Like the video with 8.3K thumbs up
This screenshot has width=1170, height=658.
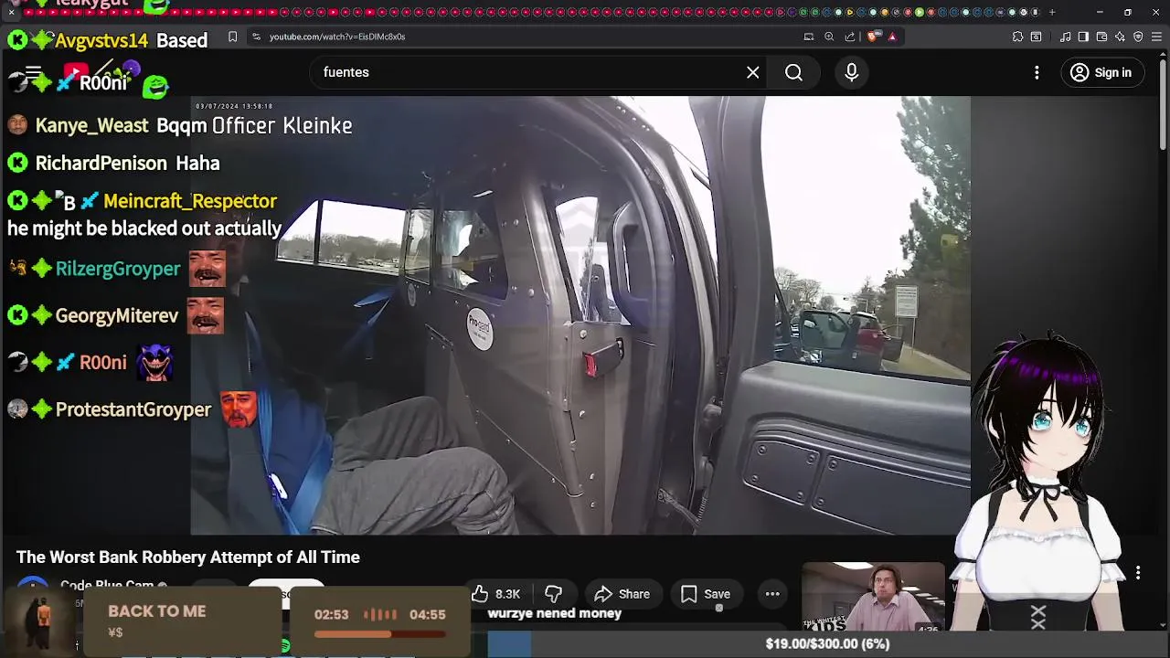pos(496,594)
